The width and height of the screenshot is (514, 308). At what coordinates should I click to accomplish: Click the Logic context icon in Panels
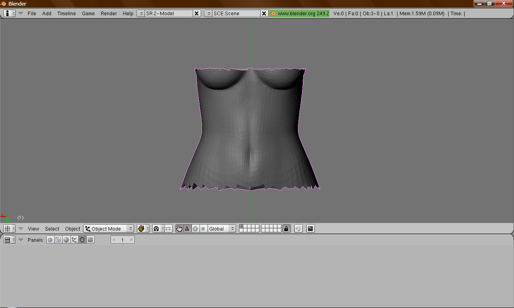point(50,240)
